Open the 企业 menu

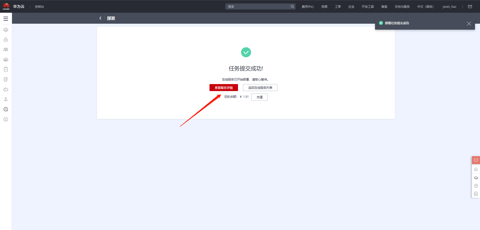(351, 7)
